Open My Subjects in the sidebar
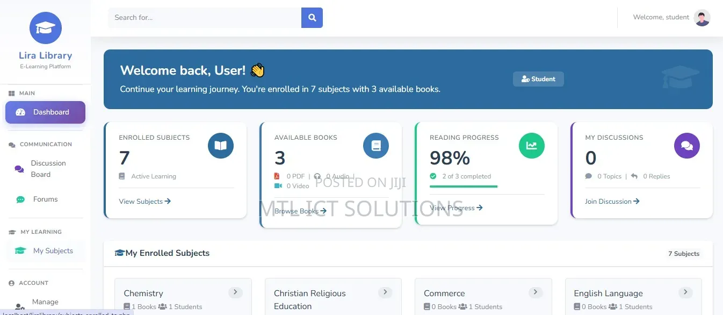 pyautogui.click(x=45, y=251)
